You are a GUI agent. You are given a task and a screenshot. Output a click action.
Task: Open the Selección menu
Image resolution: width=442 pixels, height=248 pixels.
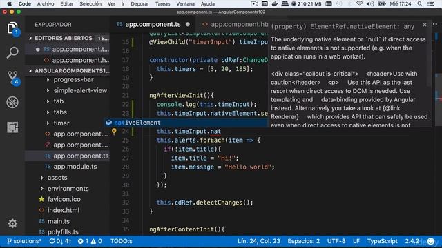coord(90,3)
